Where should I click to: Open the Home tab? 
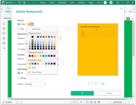43,3
